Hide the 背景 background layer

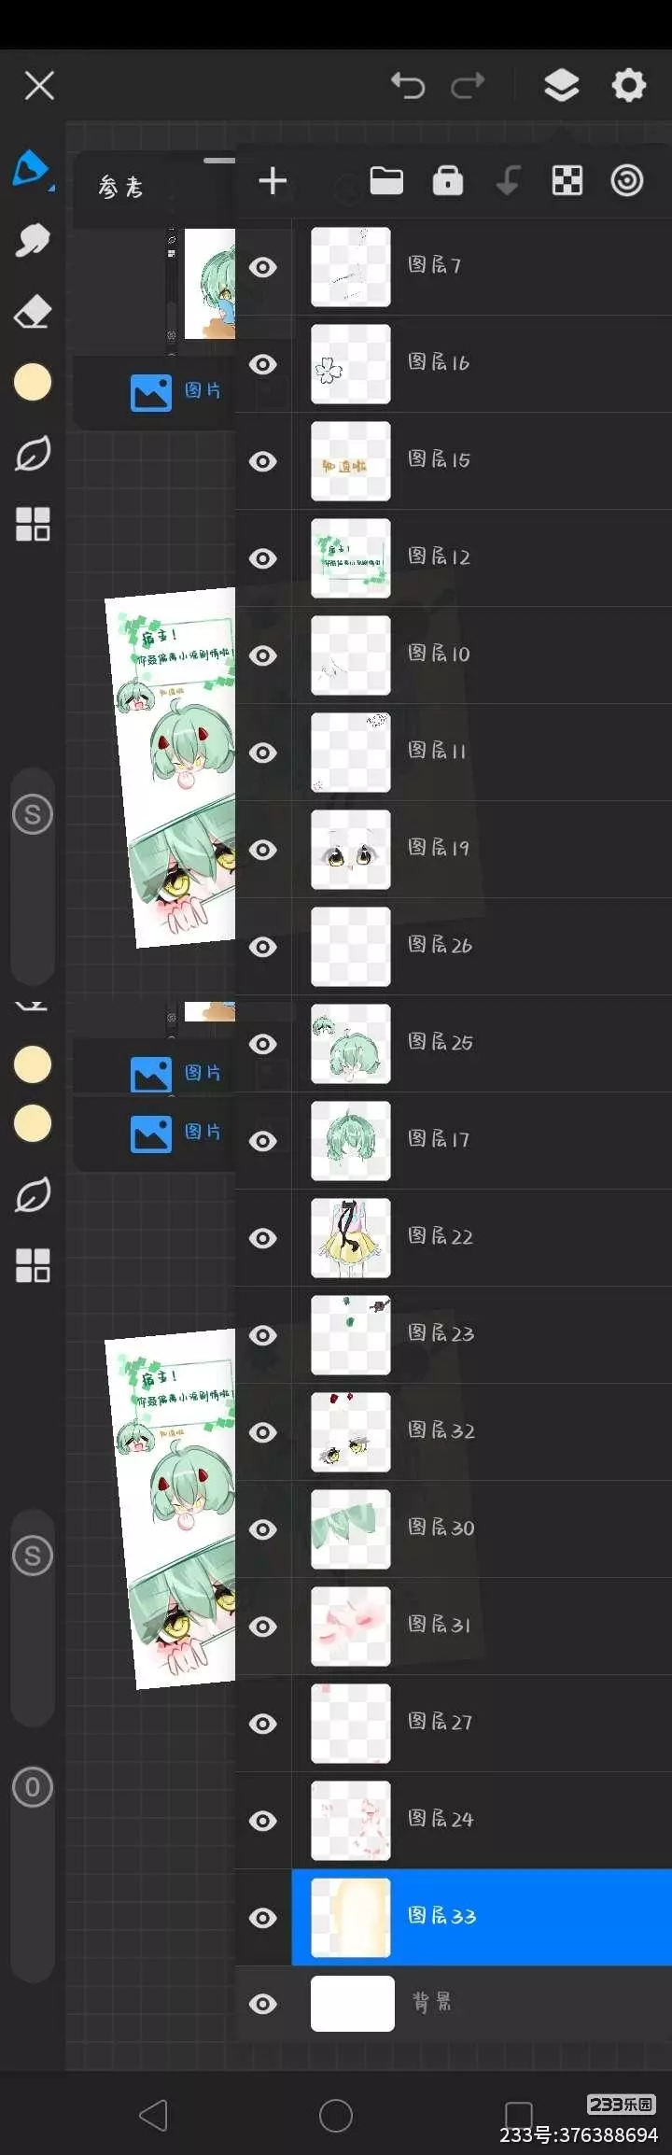point(263,2004)
